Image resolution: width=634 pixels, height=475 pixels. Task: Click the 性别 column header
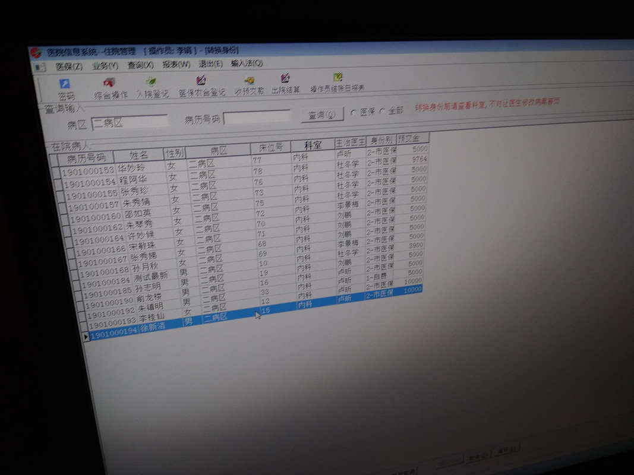tap(175, 153)
